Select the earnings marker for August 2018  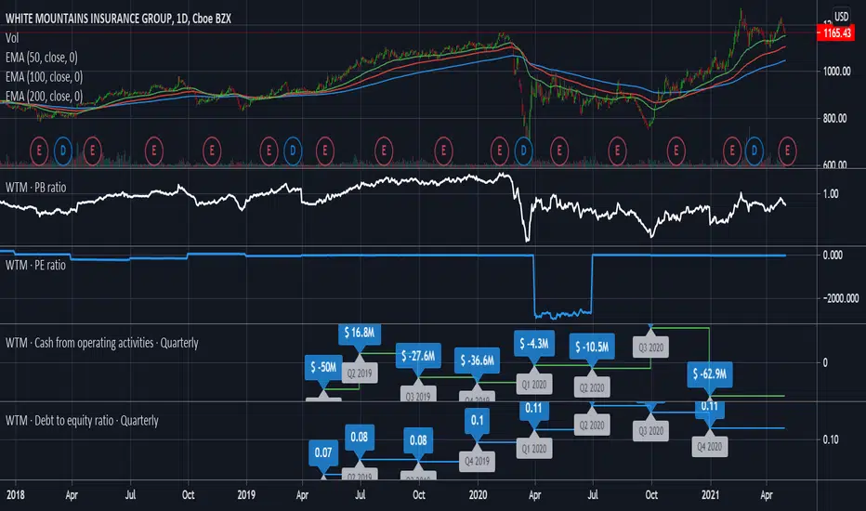154,151
